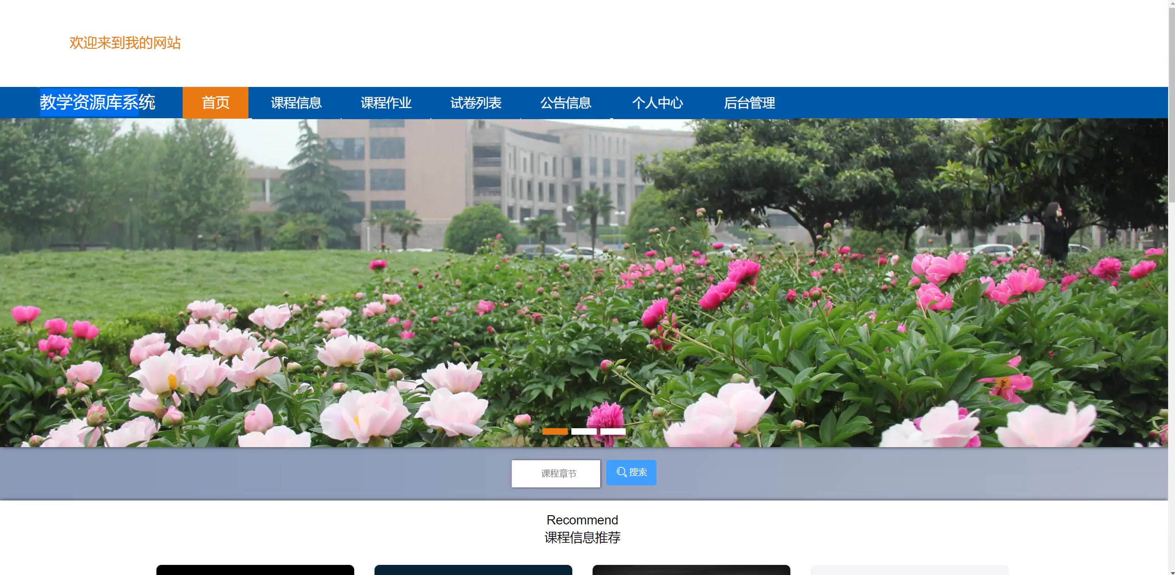The height and width of the screenshot is (575, 1175).
Task: Open the 课程信息 menu item
Action: (x=296, y=103)
